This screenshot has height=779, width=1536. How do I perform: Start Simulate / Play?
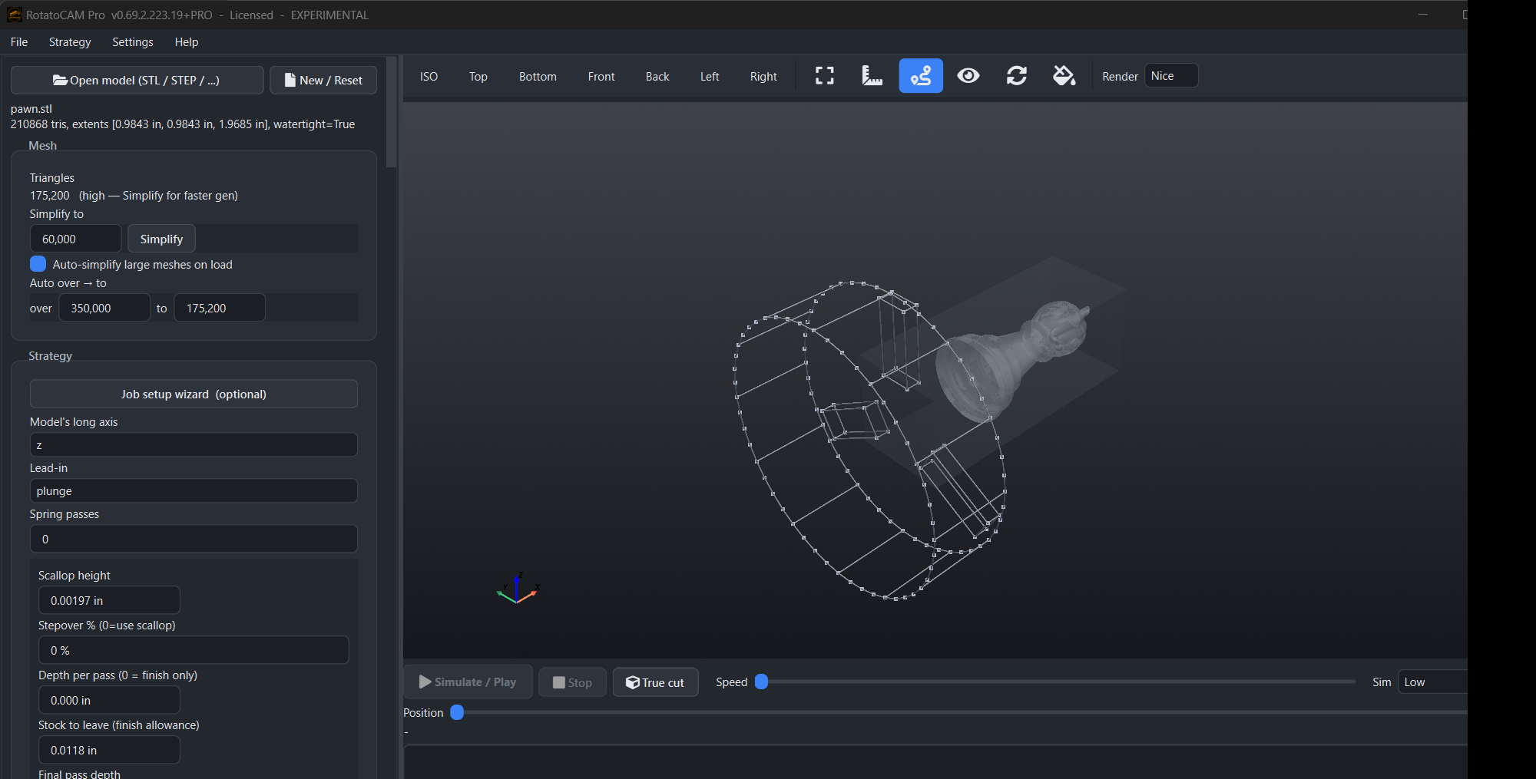point(468,682)
